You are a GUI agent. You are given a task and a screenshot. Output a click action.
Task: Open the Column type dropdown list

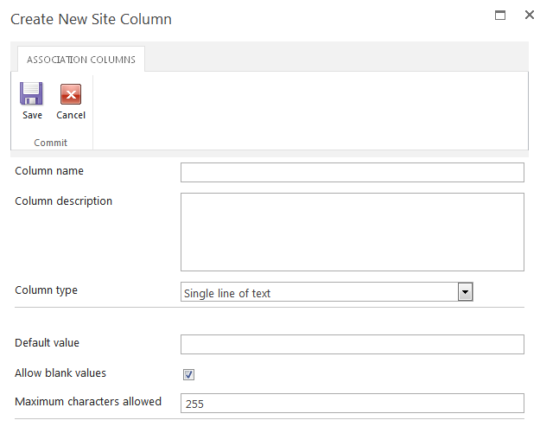tap(319, 293)
